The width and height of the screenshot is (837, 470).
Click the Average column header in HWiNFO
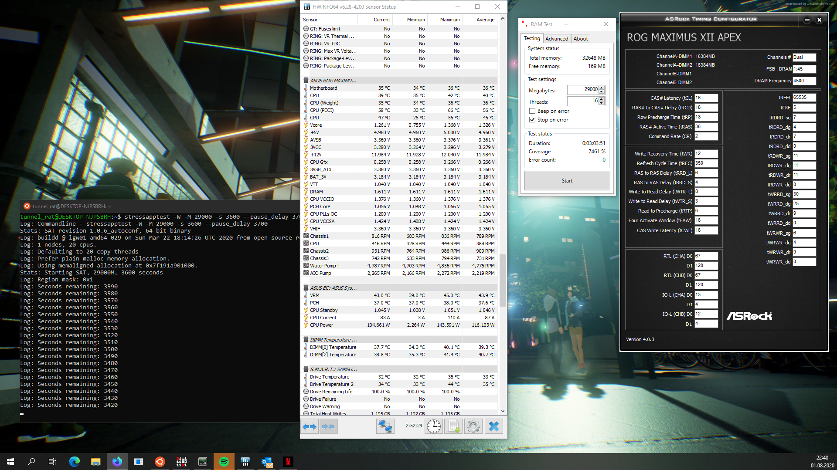pyautogui.click(x=480, y=20)
